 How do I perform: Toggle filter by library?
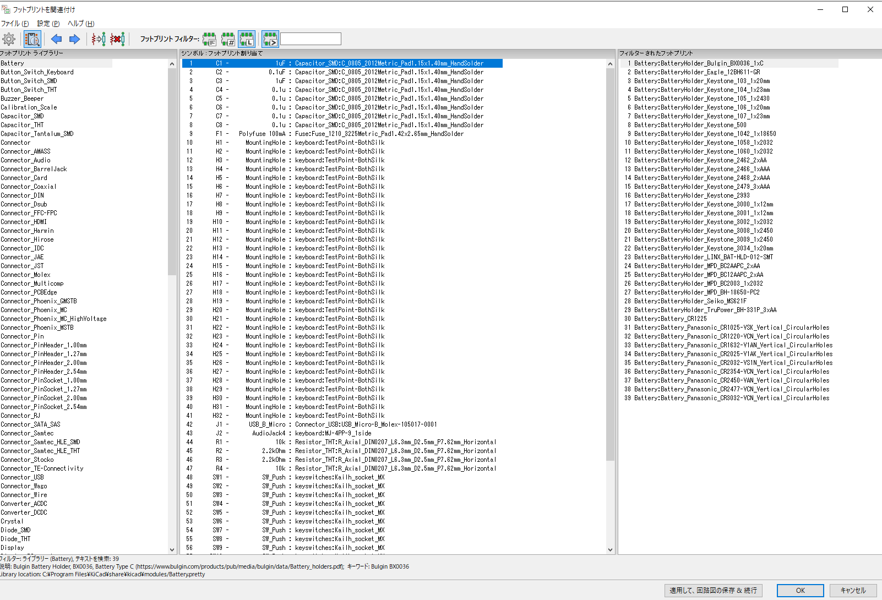pos(247,39)
